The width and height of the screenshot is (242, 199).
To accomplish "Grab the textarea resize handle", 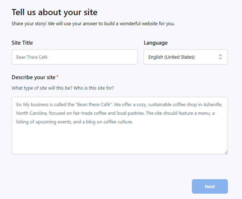I will click(x=226, y=152).
